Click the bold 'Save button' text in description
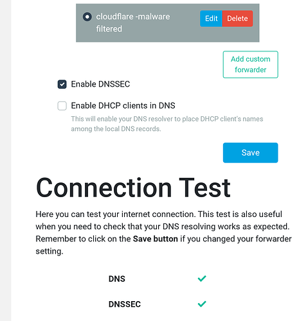The image size is (308, 321). pos(156,239)
